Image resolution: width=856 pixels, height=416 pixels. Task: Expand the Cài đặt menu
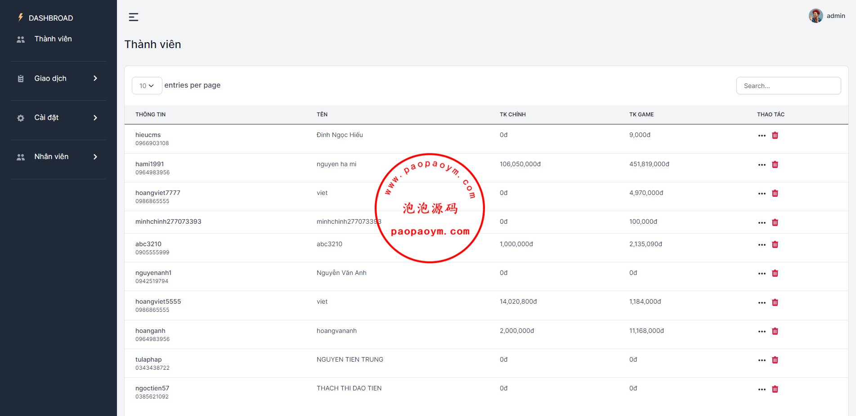pyautogui.click(x=58, y=118)
